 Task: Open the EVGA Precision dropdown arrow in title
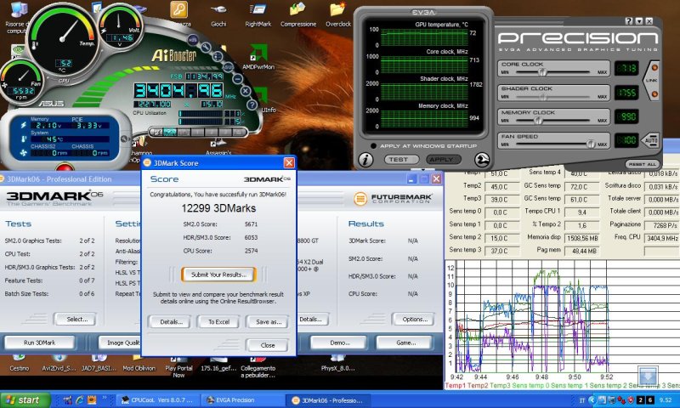(x=639, y=20)
